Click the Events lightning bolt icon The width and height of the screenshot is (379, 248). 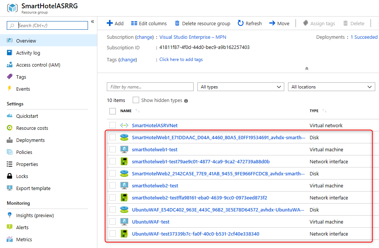tap(9, 88)
